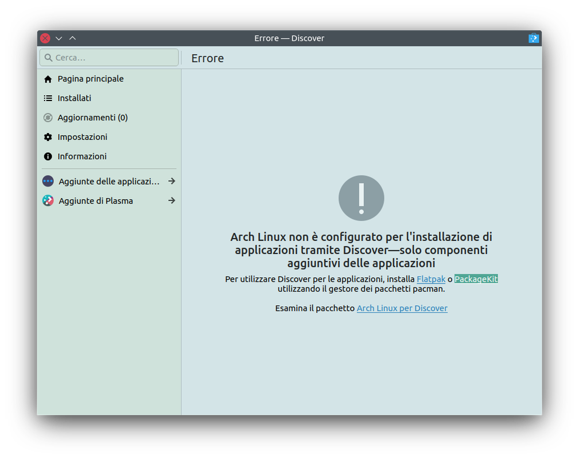
Task: Open Pagina principale
Action: 108,79
